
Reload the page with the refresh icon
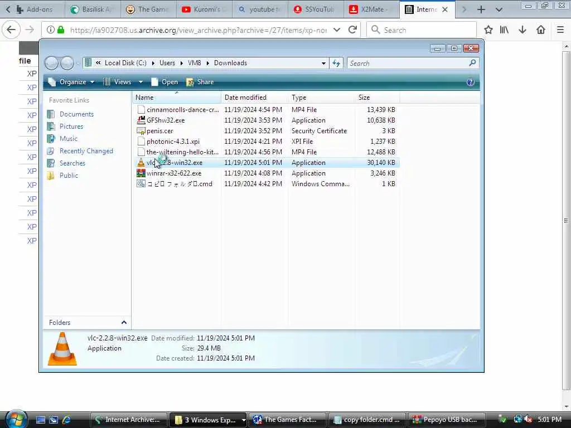352,30
